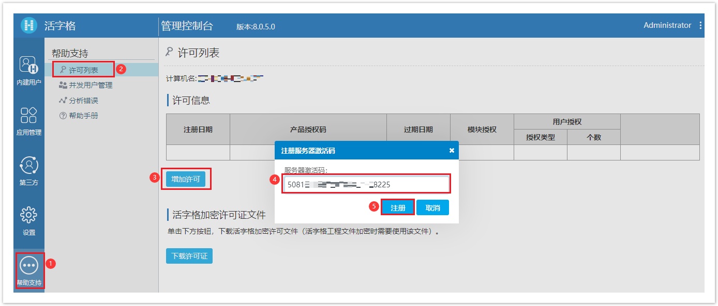
Task: Click the 帮助支持 panel heading
Action: (70, 53)
